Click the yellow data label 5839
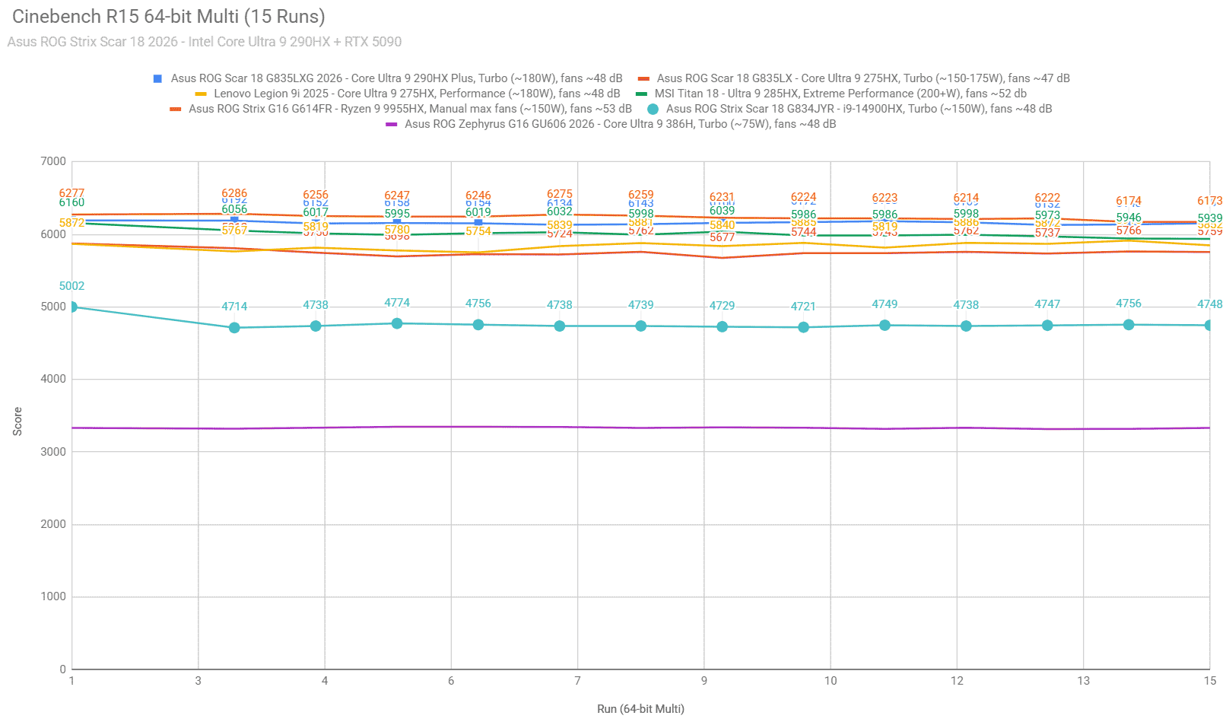 (x=560, y=225)
